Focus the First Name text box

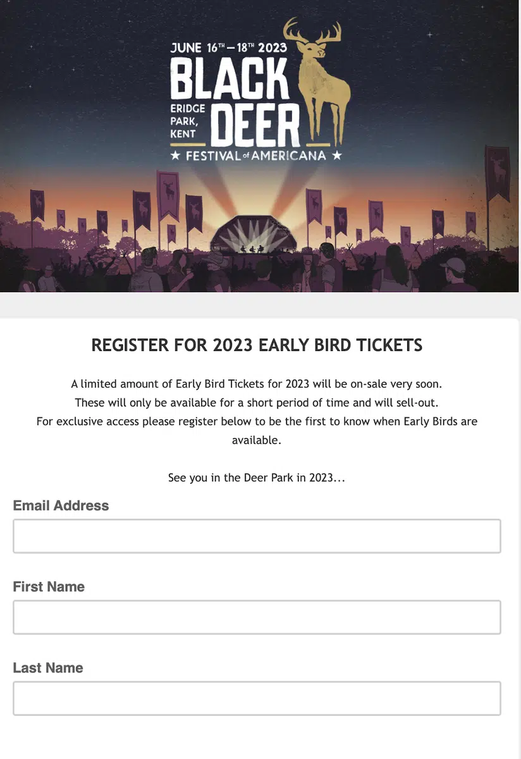pos(257,617)
